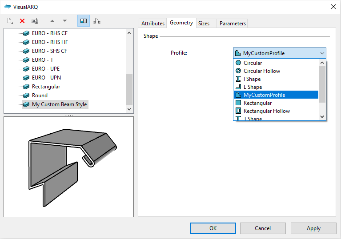Click the Apply button
This screenshot has width=341, height=239.
(x=313, y=228)
